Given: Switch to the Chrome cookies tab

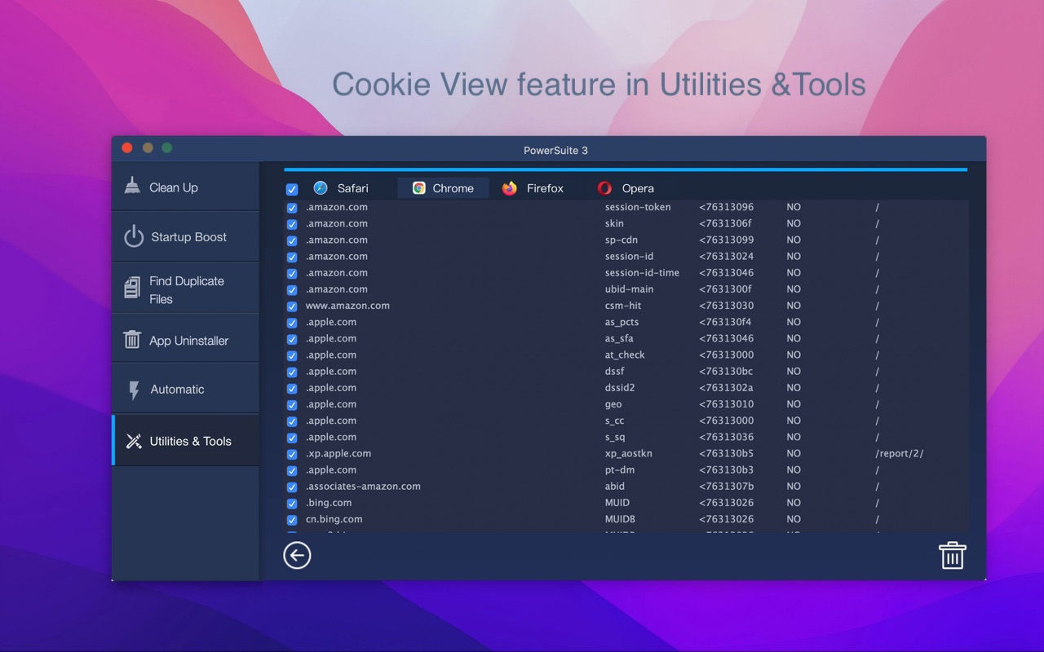Looking at the screenshot, I should click(x=444, y=188).
